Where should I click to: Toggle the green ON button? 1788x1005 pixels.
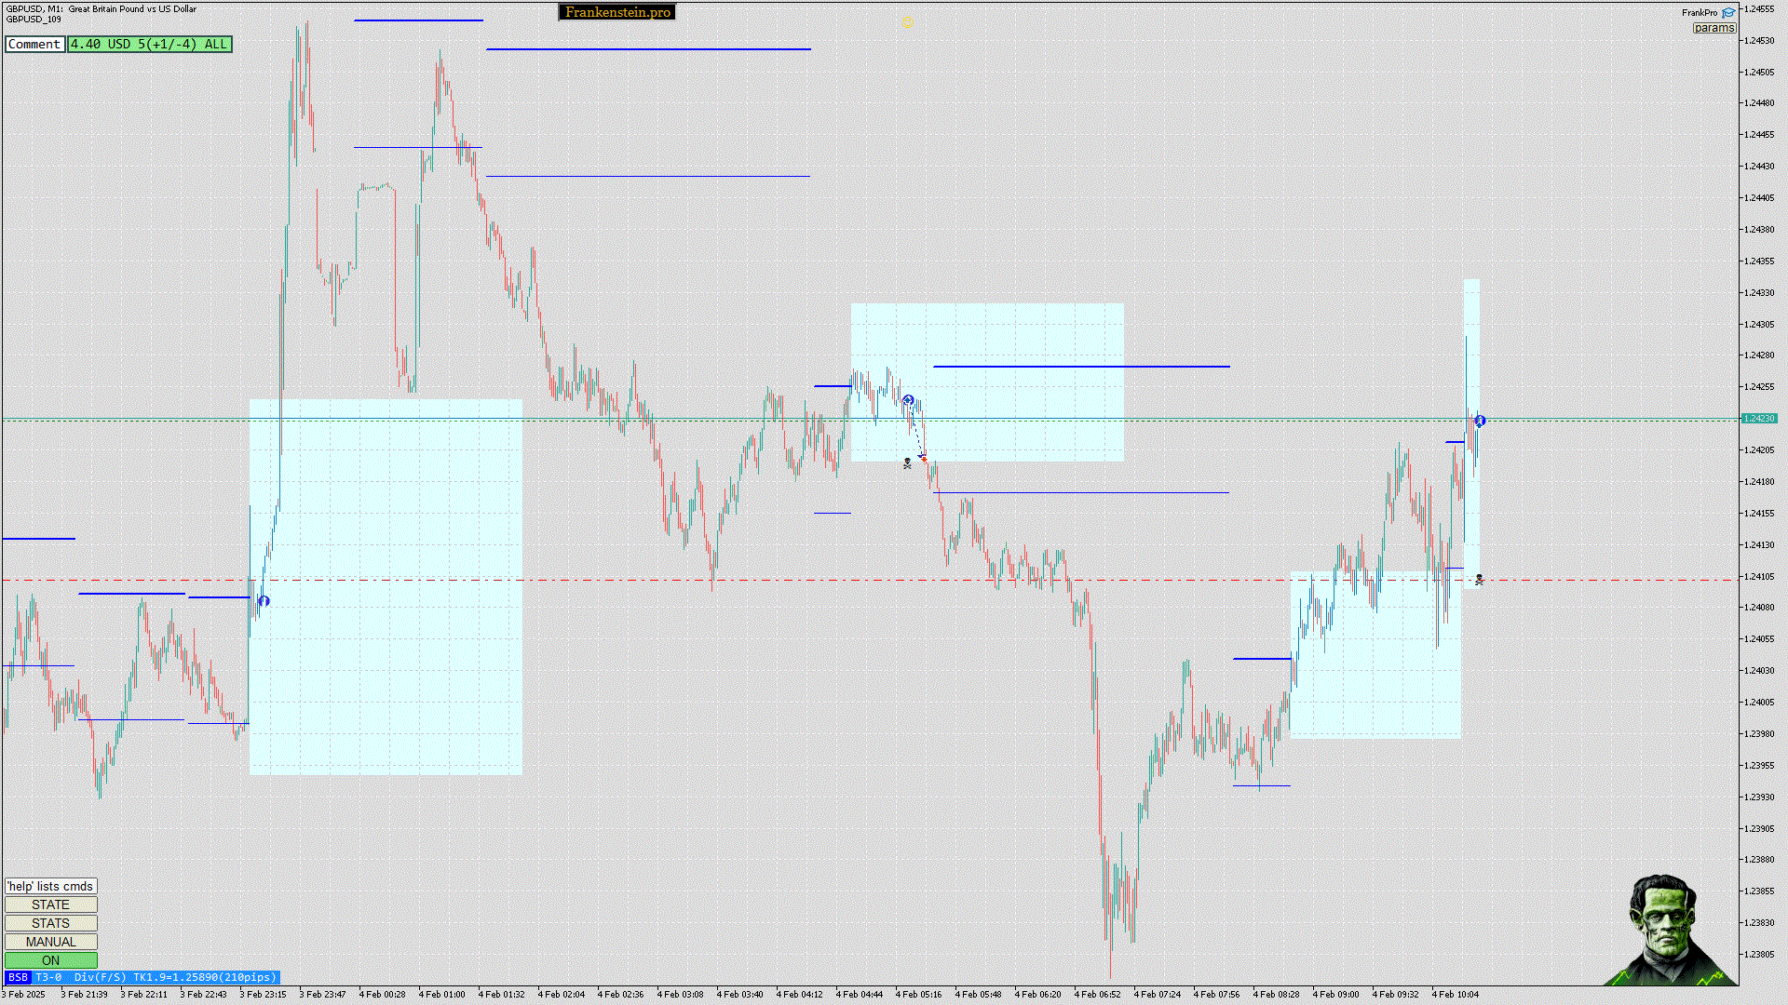pyautogui.click(x=50, y=960)
